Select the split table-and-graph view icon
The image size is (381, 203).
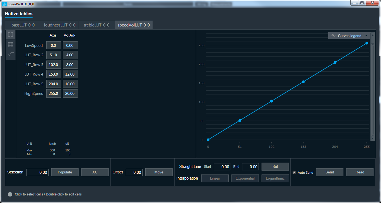(x=11, y=35)
